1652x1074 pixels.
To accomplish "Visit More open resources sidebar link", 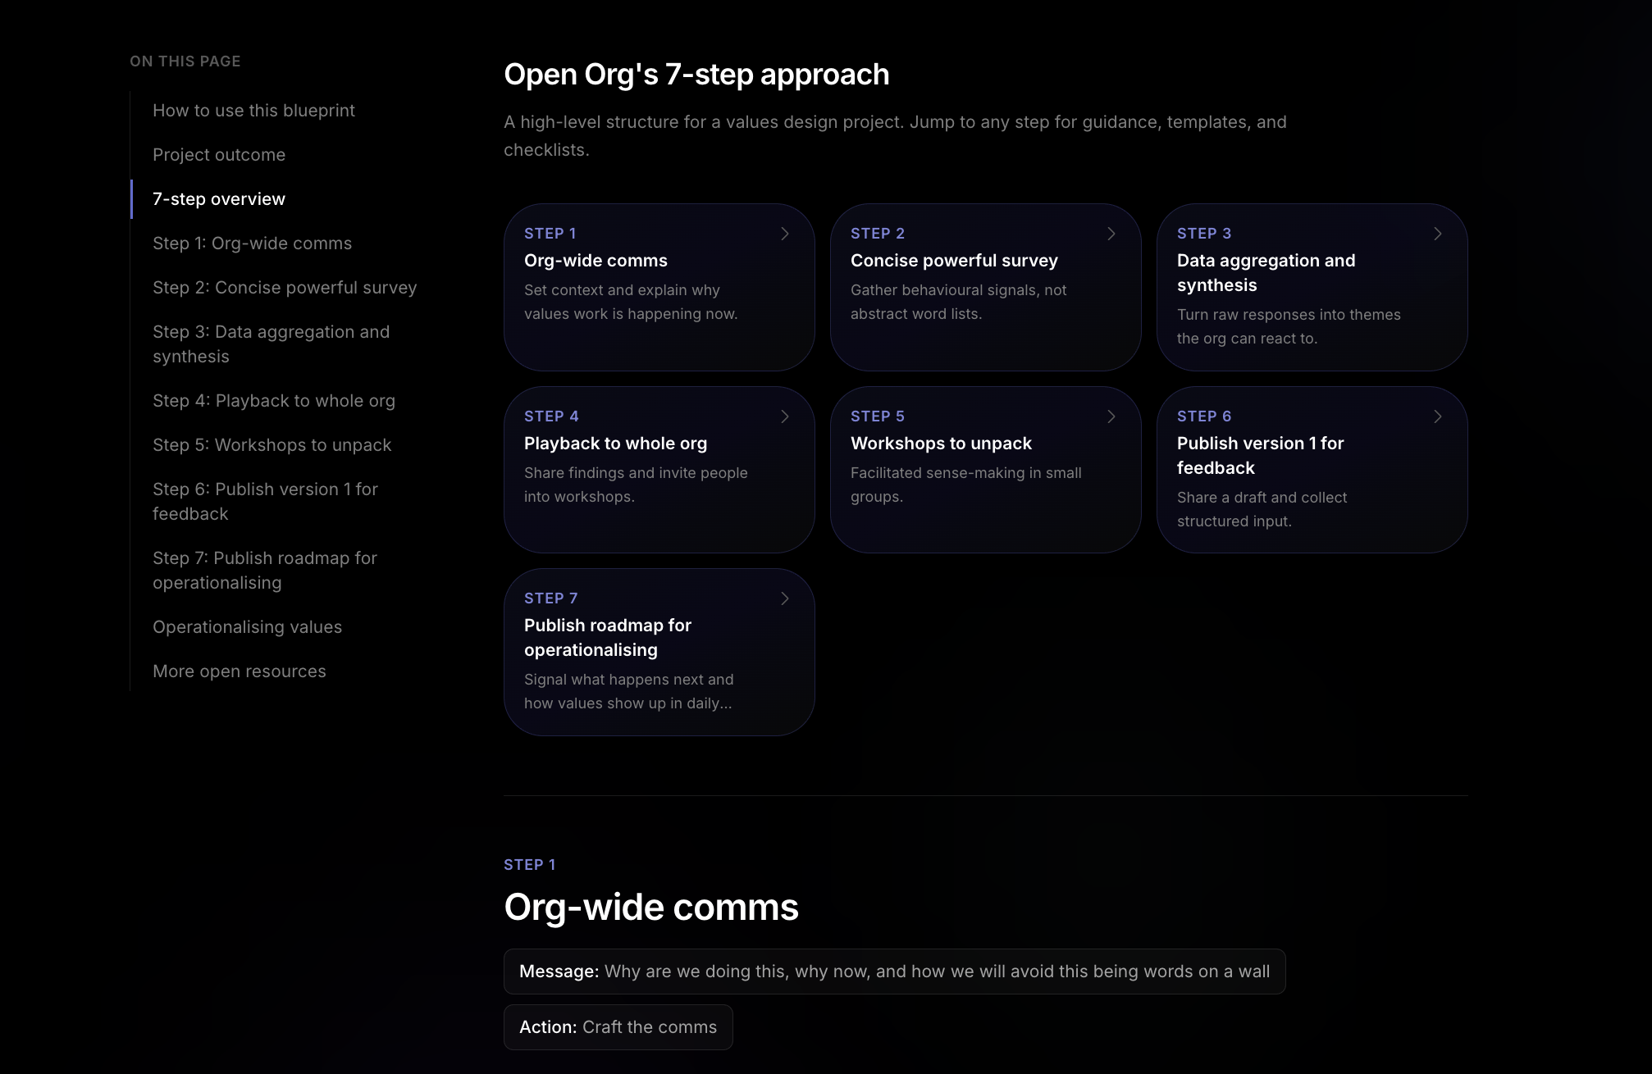I will pyautogui.click(x=240, y=671).
